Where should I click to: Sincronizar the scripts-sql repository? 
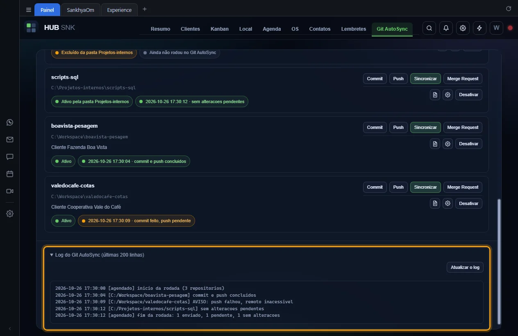pyautogui.click(x=425, y=79)
